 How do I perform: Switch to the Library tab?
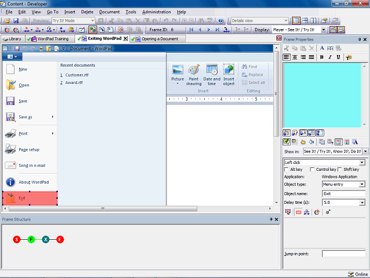pyautogui.click(x=12, y=39)
